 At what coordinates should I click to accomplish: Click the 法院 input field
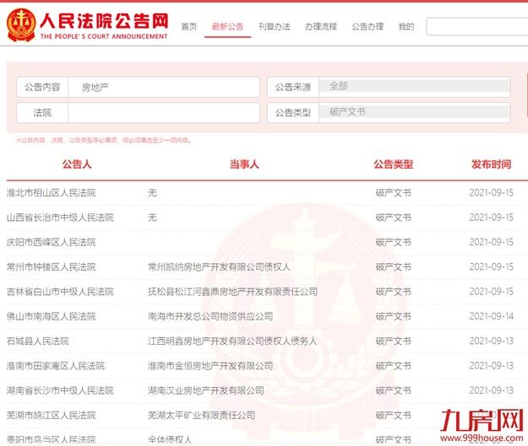pos(164,113)
